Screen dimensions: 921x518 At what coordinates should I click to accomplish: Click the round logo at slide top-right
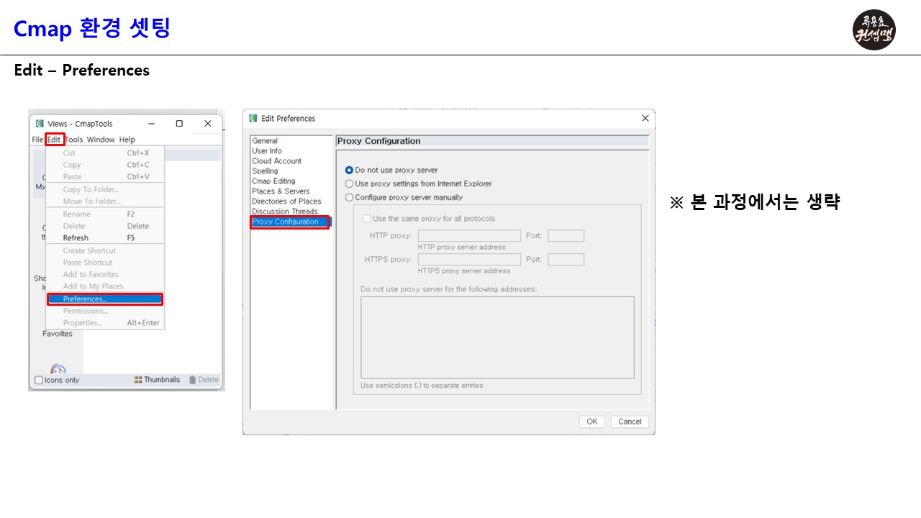[x=874, y=29]
